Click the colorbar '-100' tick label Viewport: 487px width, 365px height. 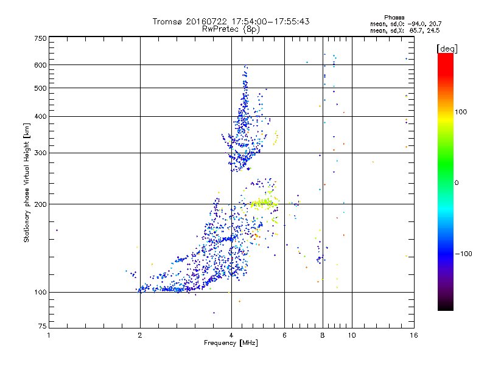[463, 254]
